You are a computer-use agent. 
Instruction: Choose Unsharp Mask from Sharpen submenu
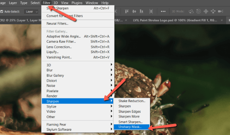130,127
